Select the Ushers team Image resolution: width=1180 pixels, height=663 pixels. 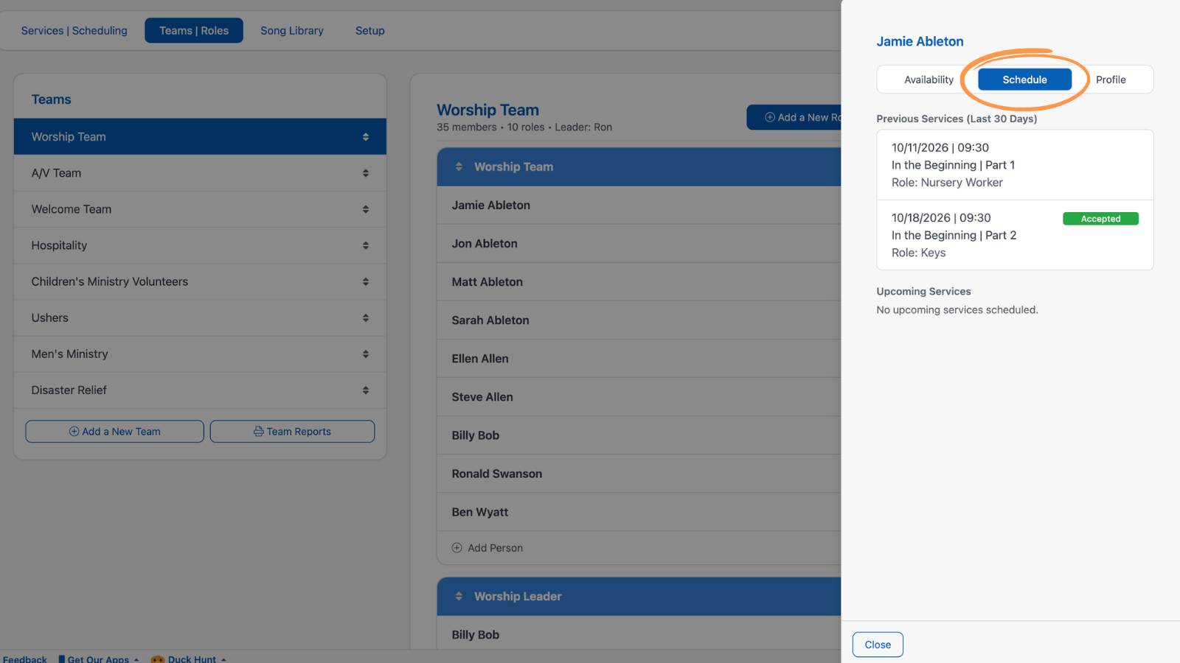coord(200,318)
